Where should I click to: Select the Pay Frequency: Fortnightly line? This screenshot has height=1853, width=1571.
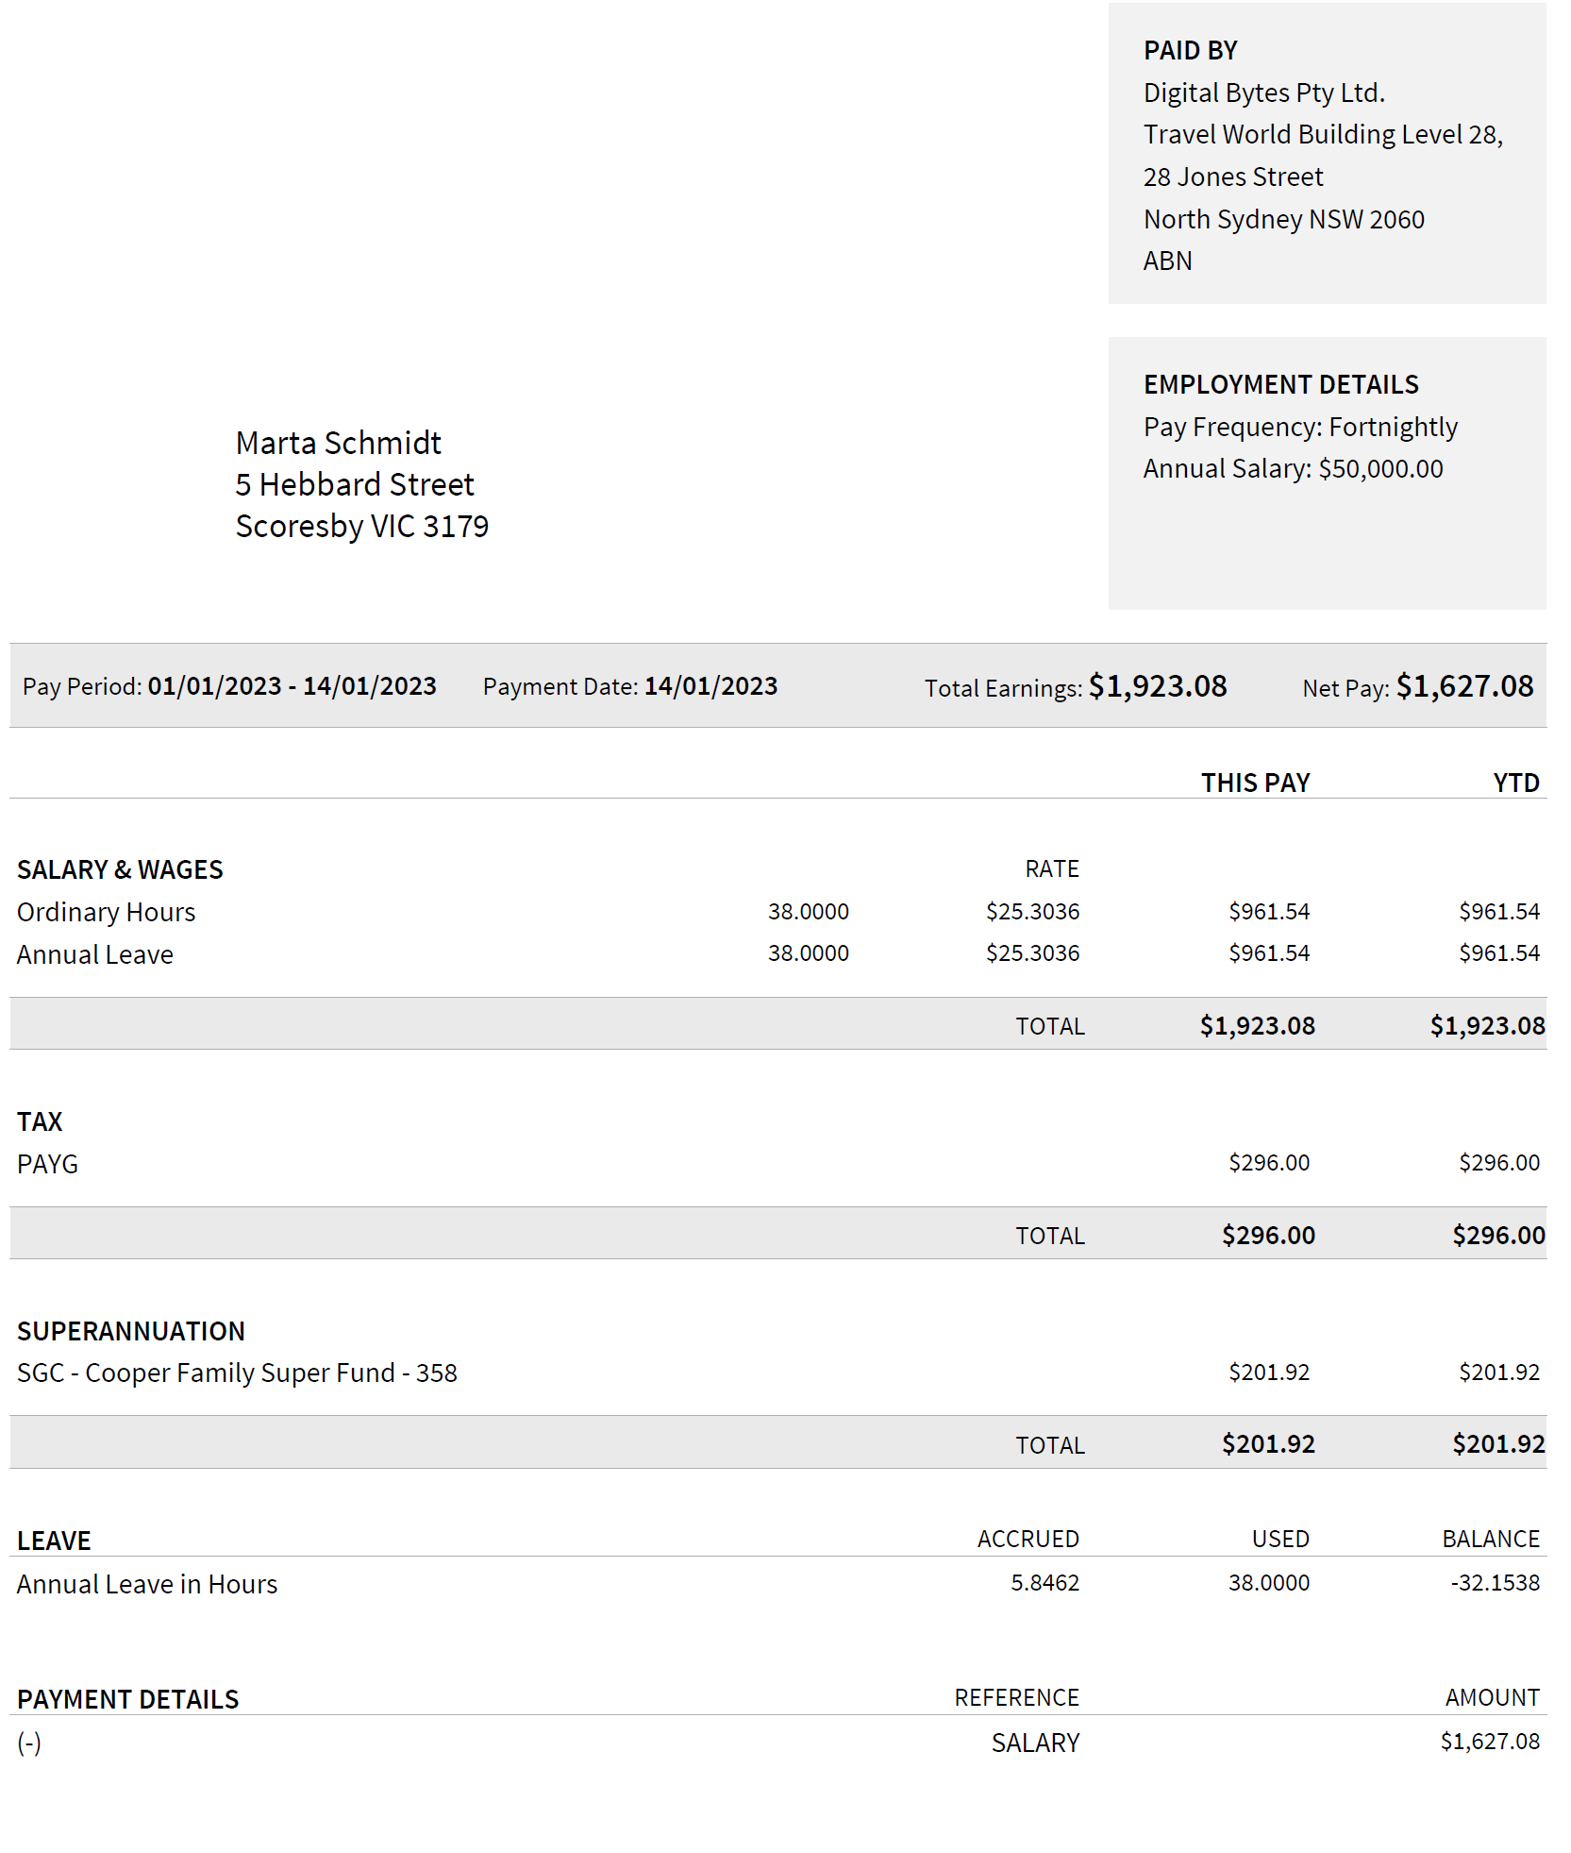click(x=1300, y=428)
